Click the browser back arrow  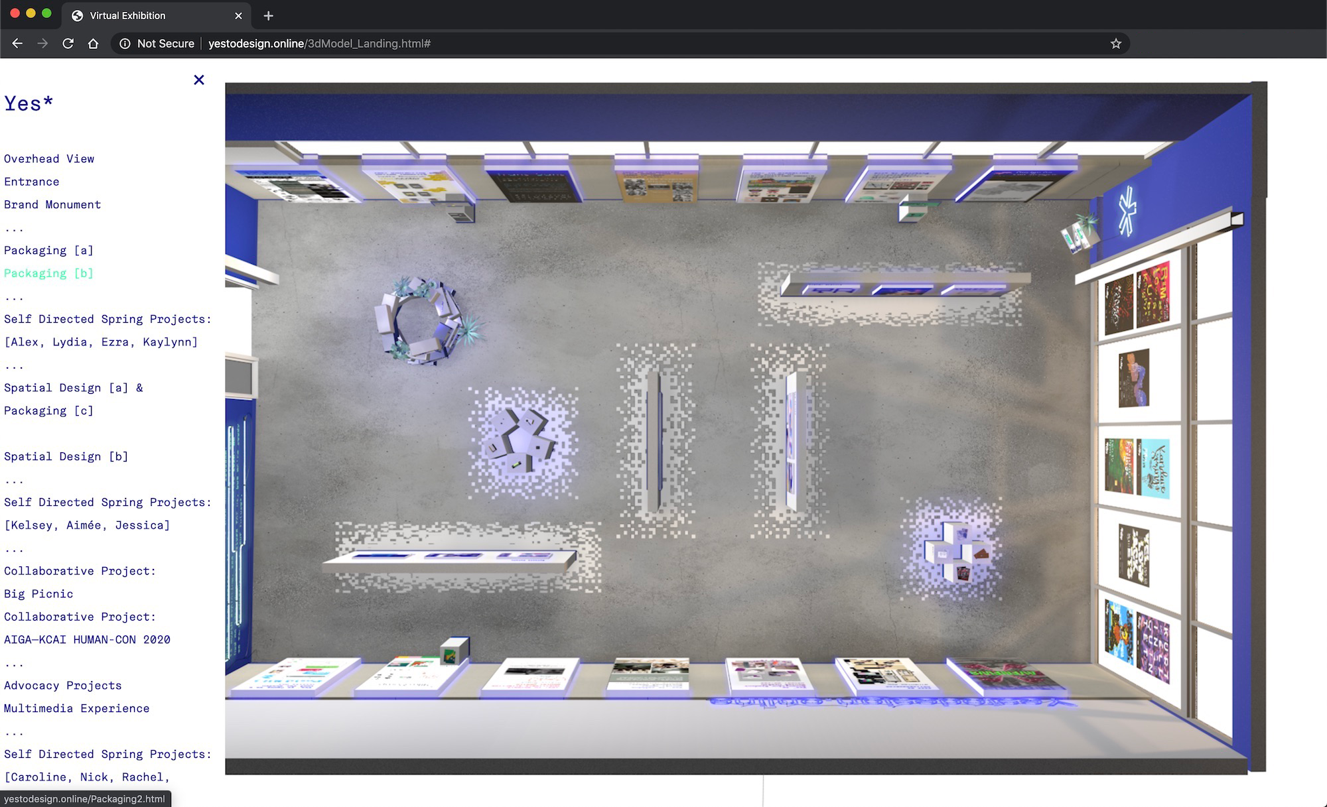[x=17, y=44]
